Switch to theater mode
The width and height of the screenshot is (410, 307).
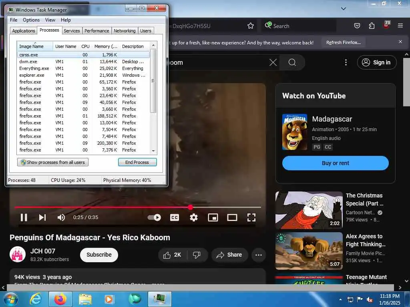pyautogui.click(x=232, y=217)
